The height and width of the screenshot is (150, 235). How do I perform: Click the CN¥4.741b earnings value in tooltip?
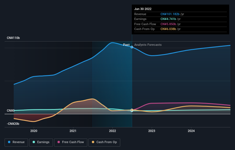pyautogui.click(x=168, y=19)
